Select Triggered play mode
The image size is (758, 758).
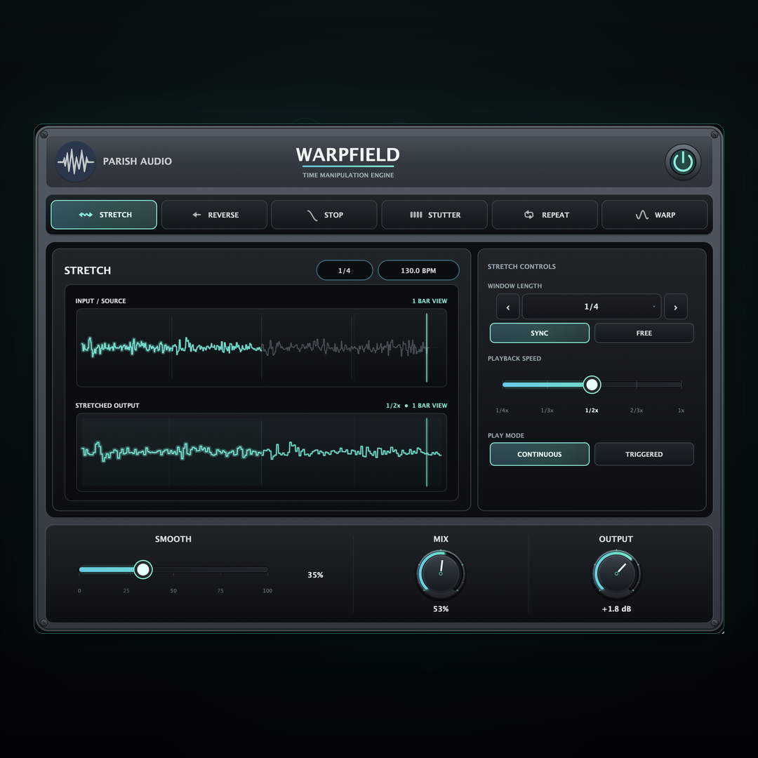(x=644, y=454)
